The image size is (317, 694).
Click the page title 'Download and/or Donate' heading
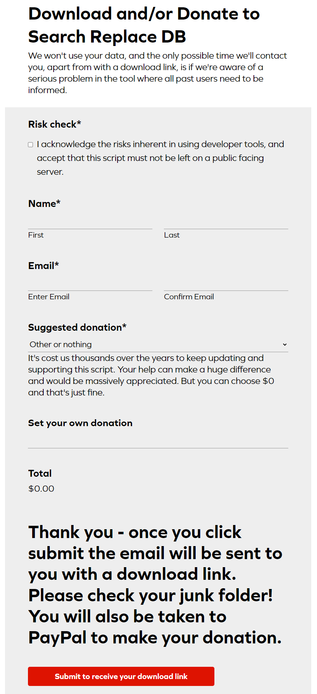144,25
